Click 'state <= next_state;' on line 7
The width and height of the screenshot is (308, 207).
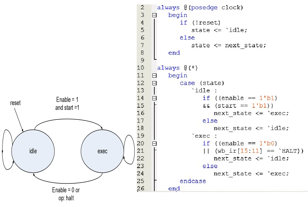[x=229, y=45]
